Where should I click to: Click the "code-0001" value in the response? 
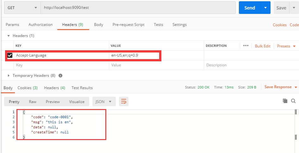coord(60,117)
